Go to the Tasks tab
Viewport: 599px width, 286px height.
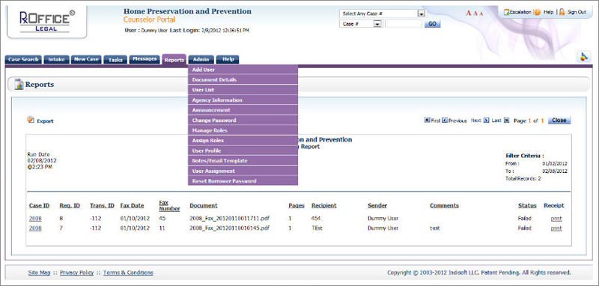point(115,60)
